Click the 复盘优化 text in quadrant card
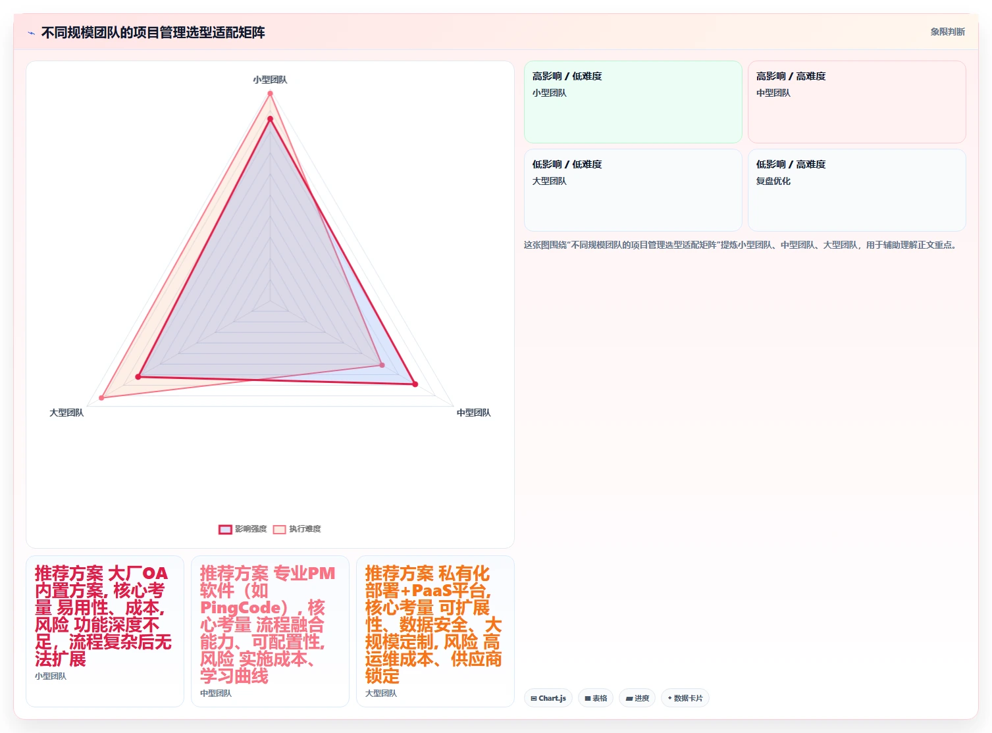 [773, 181]
